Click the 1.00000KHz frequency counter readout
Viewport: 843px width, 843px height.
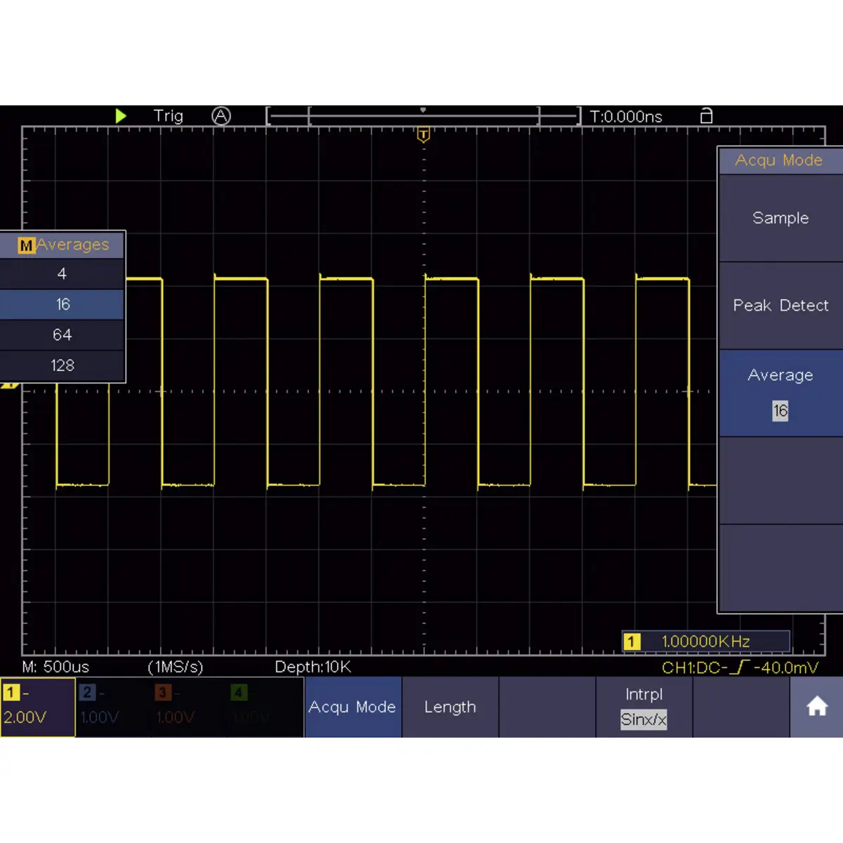click(706, 641)
